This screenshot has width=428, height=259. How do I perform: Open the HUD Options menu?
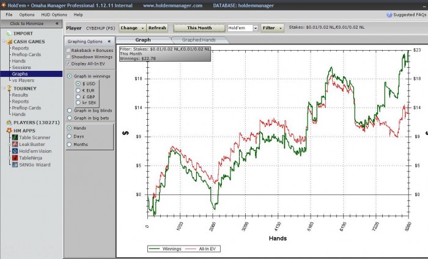coord(54,15)
